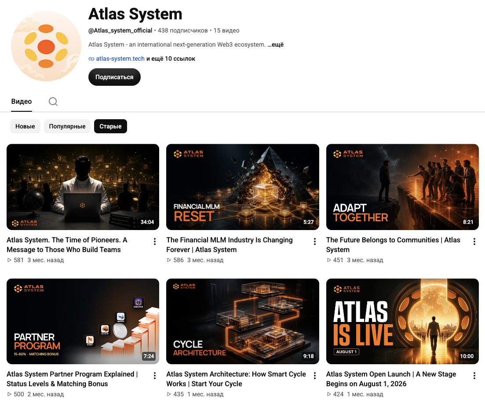Click the Atlas System channel avatar
Image resolution: width=485 pixels, height=406 pixels.
[x=46, y=47]
